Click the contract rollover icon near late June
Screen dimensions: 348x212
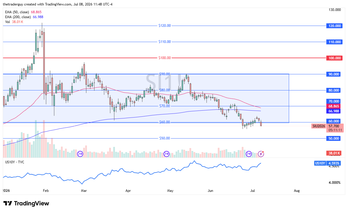coord(249,154)
